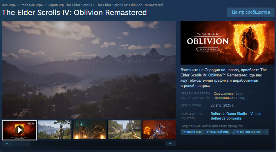Open Bethesda Softworks publisher link

(x=226, y=118)
